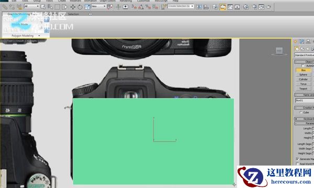The height and width of the screenshot is (188, 314).
Task: Click the Unlink Selection tool
Action: (x=12, y=7)
